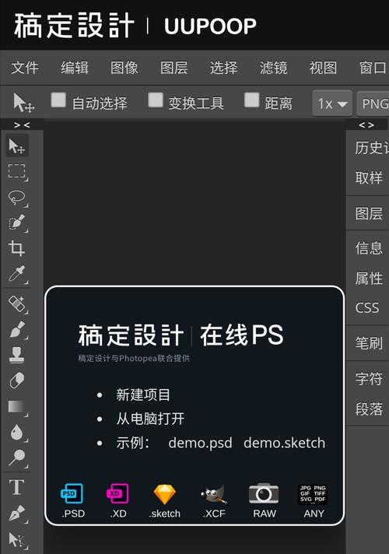The image size is (389, 554).
Task: Open the demo.psd example
Action: tap(200, 444)
